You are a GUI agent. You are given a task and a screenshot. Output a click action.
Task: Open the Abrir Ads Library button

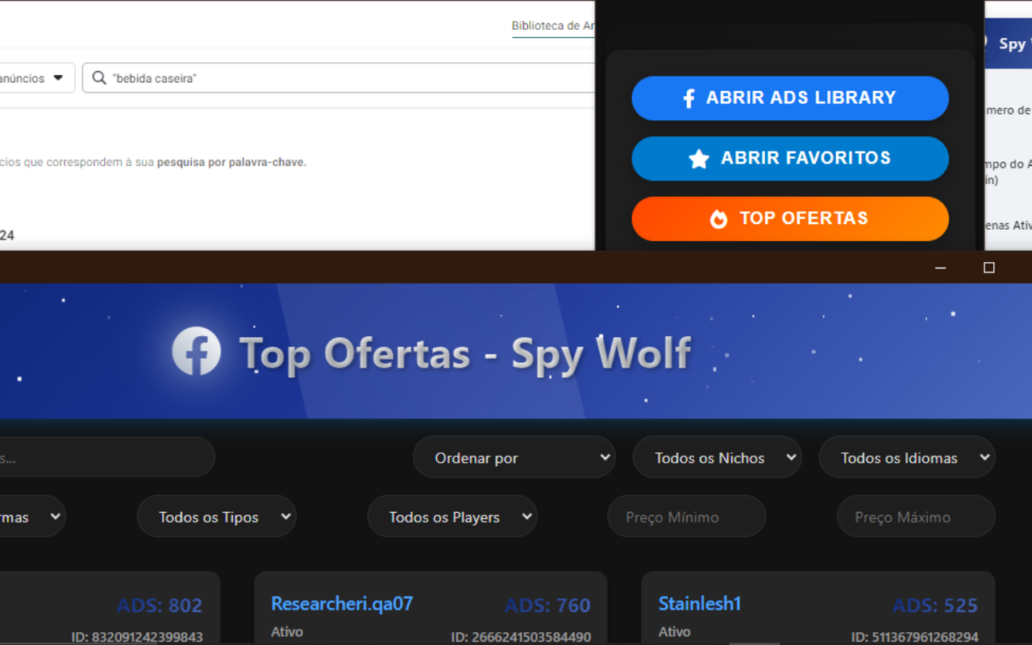click(790, 98)
